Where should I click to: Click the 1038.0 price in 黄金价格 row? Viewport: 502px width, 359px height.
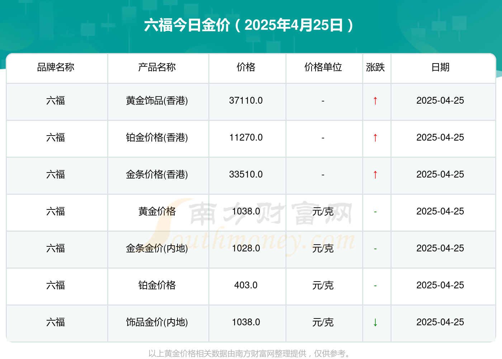coord(246,211)
